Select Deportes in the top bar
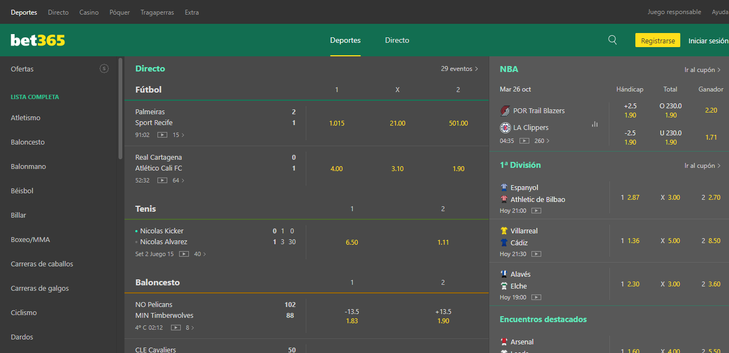 (x=24, y=12)
